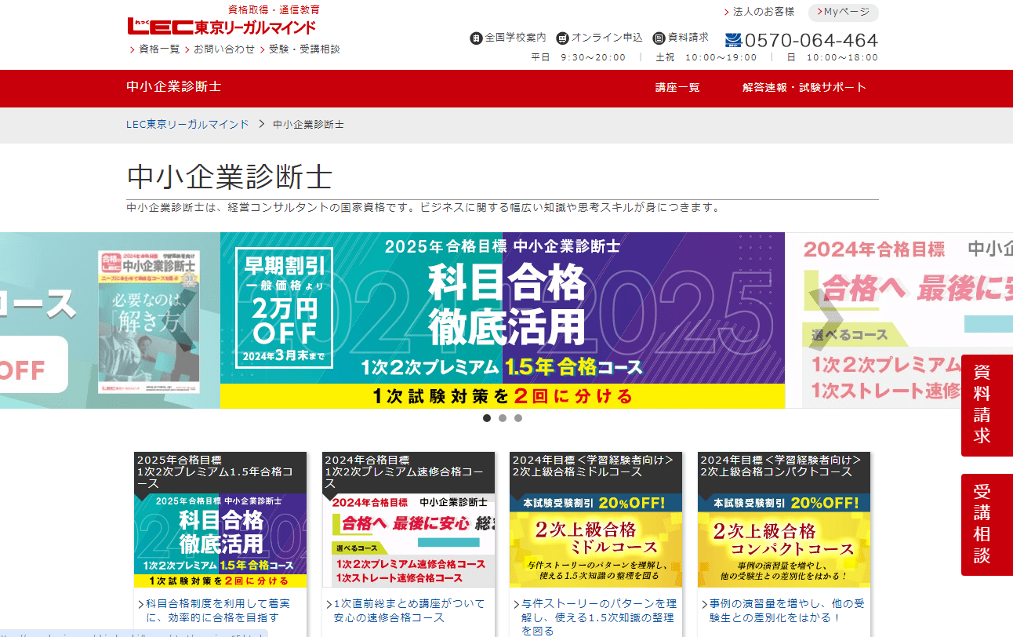The width and height of the screenshot is (1013, 637).
Task: Open the Myページ button
Action: click(x=844, y=12)
